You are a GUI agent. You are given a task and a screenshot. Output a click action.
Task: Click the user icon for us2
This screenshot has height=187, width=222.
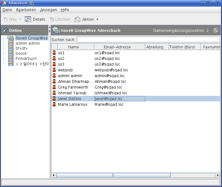click(x=54, y=58)
